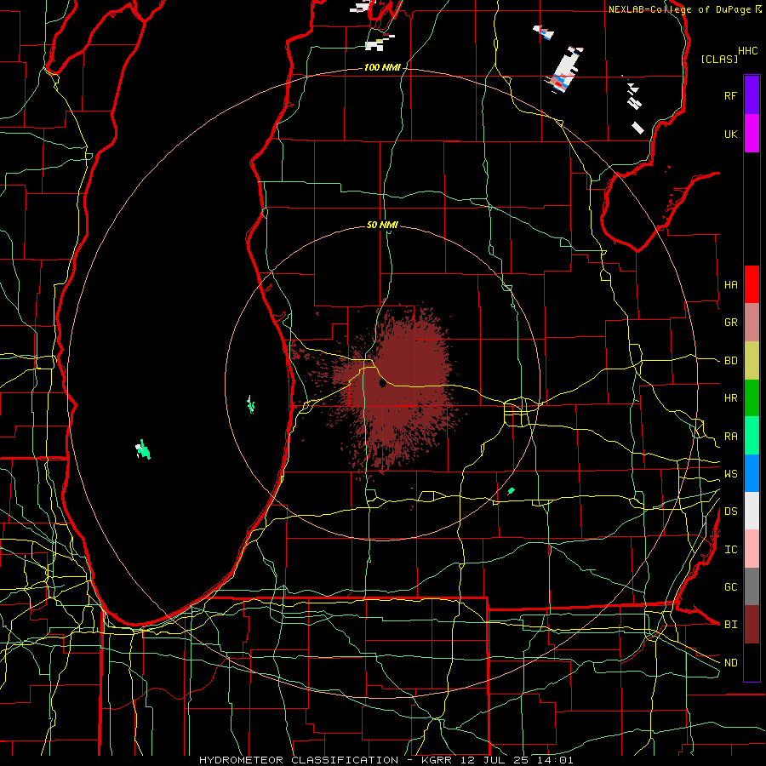This screenshot has height=766, width=766.
Task: Click the '[CLAS]' units label text
Action: point(719,59)
